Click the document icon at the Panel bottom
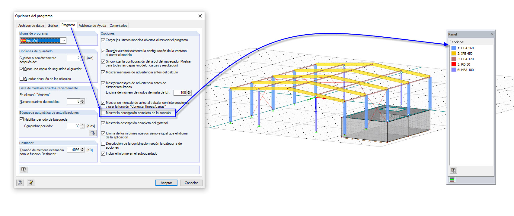Screen dimensions: 514x216 coord(453,171)
